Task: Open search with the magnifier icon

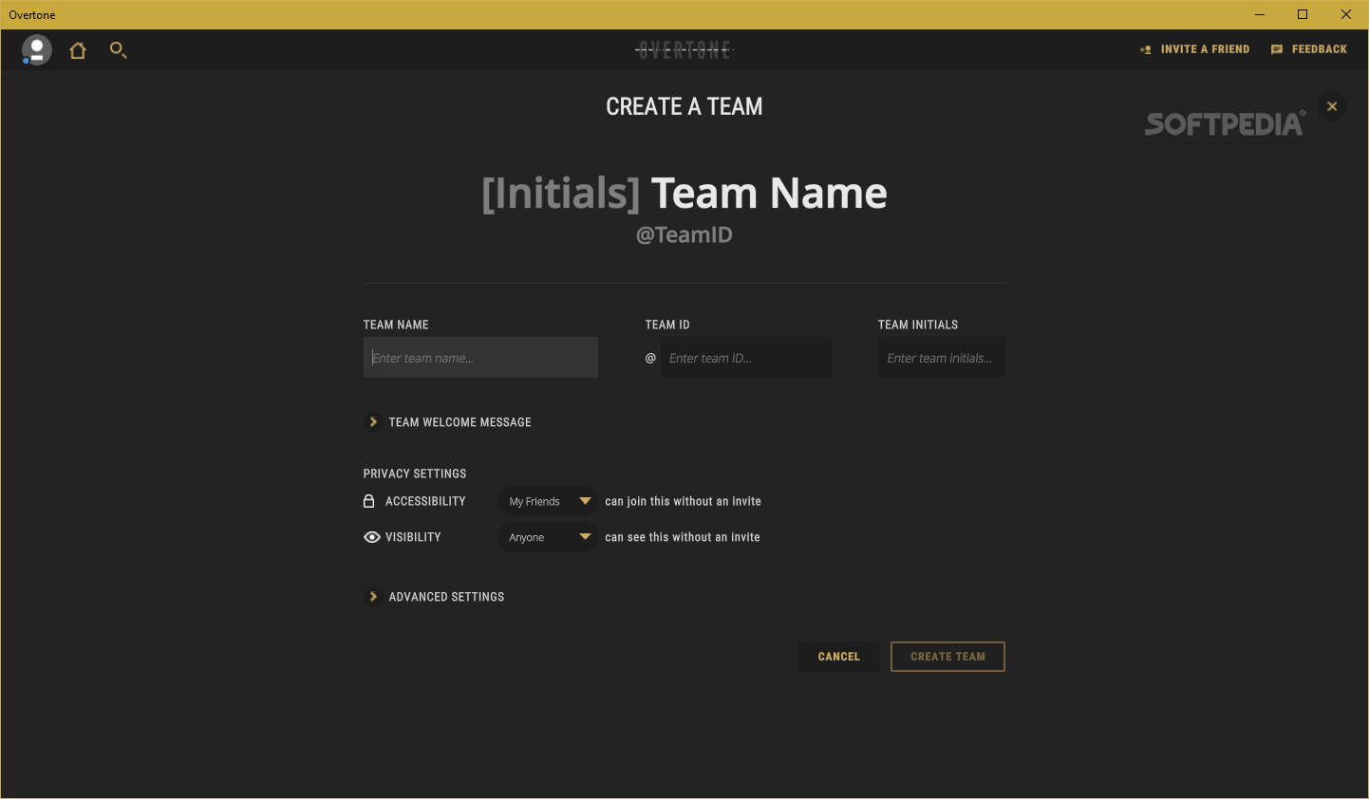Action: point(118,49)
